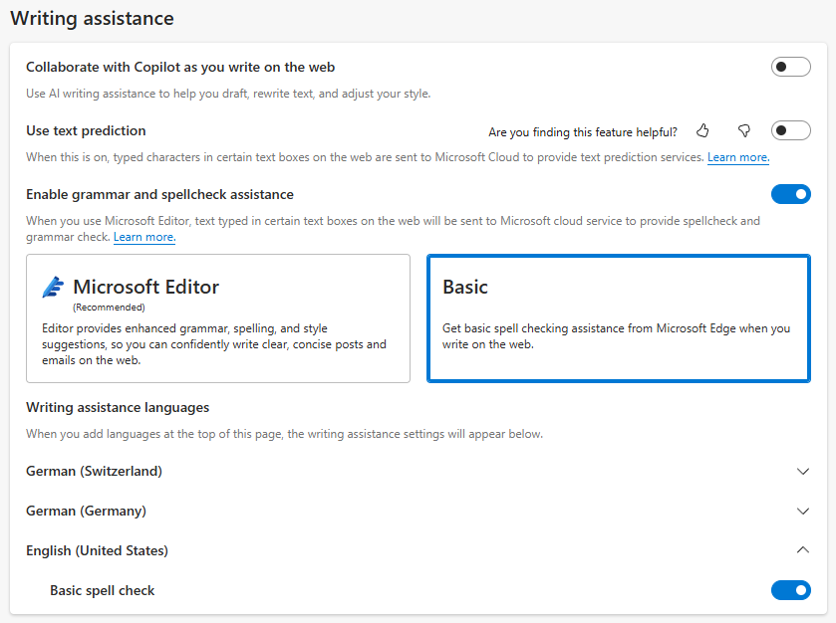The image size is (836, 623).
Task: Open Learn more link about Microsoft Editor
Action: click(x=143, y=237)
